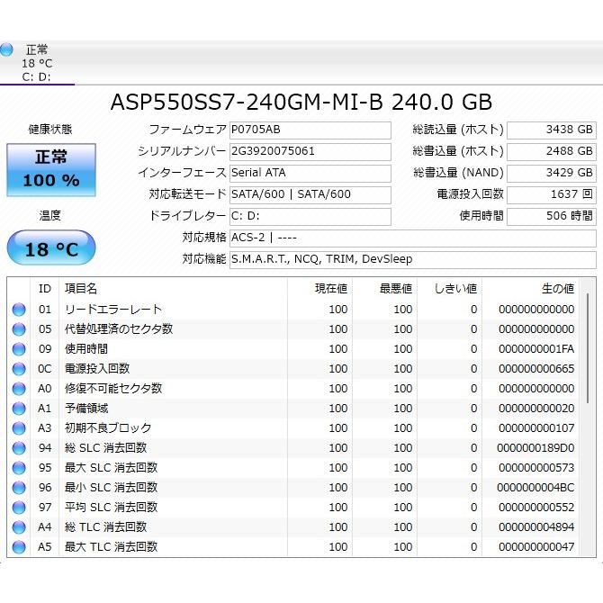Click raw value 0000000004BC
This screenshot has height=603, width=603.
pyautogui.click(x=535, y=488)
